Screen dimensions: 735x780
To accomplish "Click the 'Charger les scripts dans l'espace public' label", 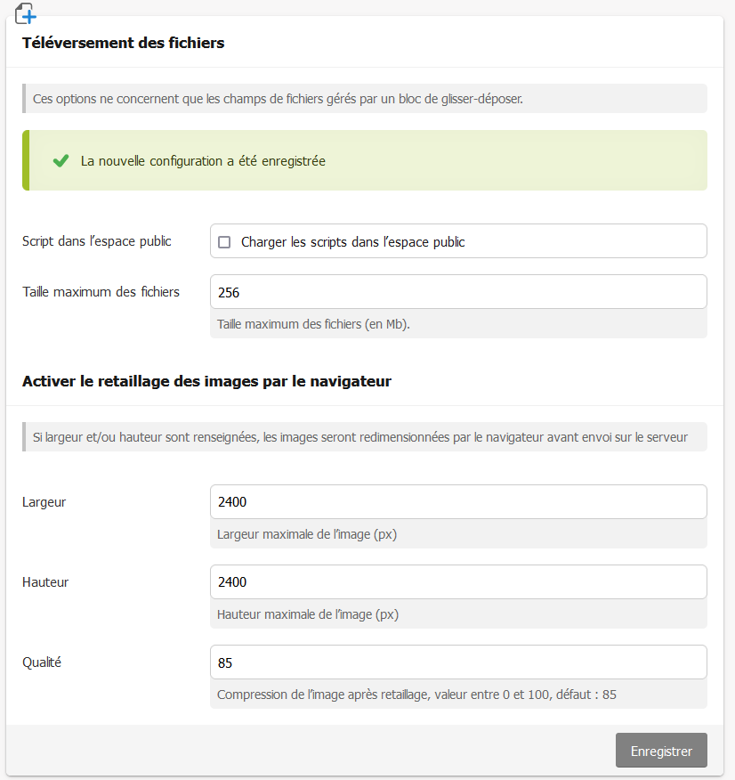I will pyautogui.click(x=352, y=242).
